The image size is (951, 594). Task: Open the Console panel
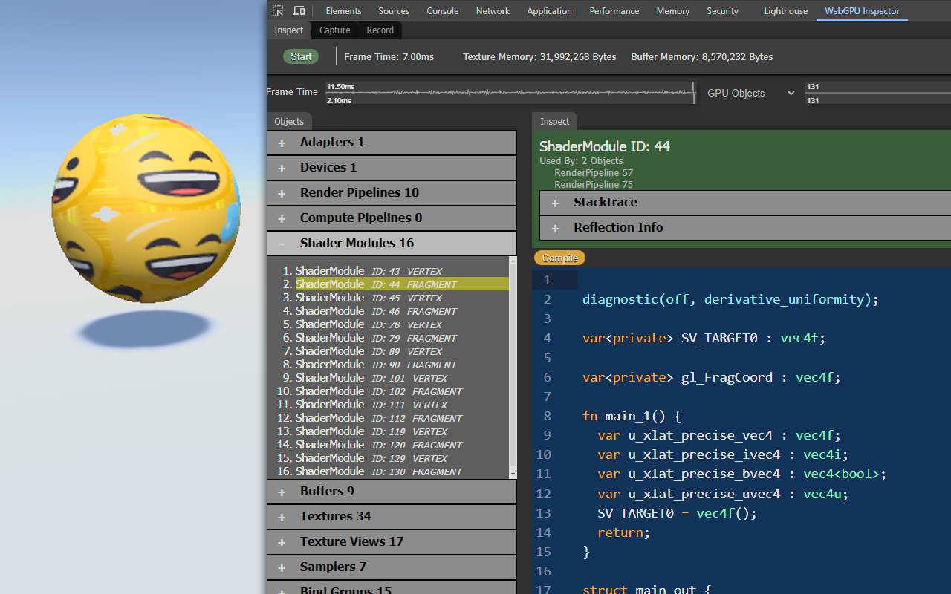(x=442, y=10)
